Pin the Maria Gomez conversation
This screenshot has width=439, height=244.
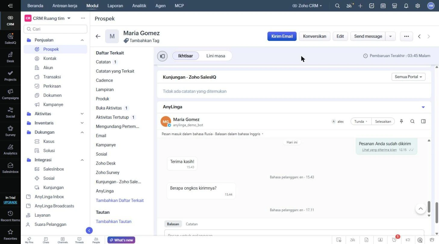click(x=401, y=121)
